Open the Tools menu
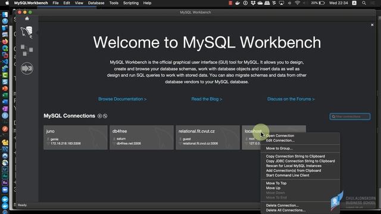Image resolution: width=381 pixels, height=214 pixels. (114, 3)
